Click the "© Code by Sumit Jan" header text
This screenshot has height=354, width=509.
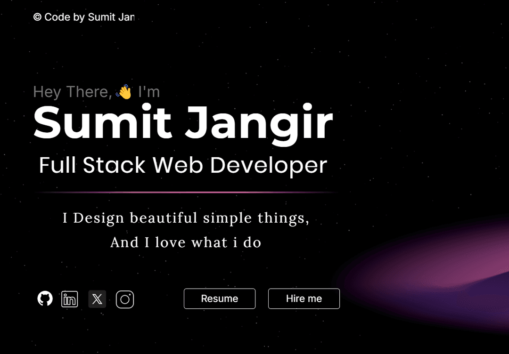[84, 17]
